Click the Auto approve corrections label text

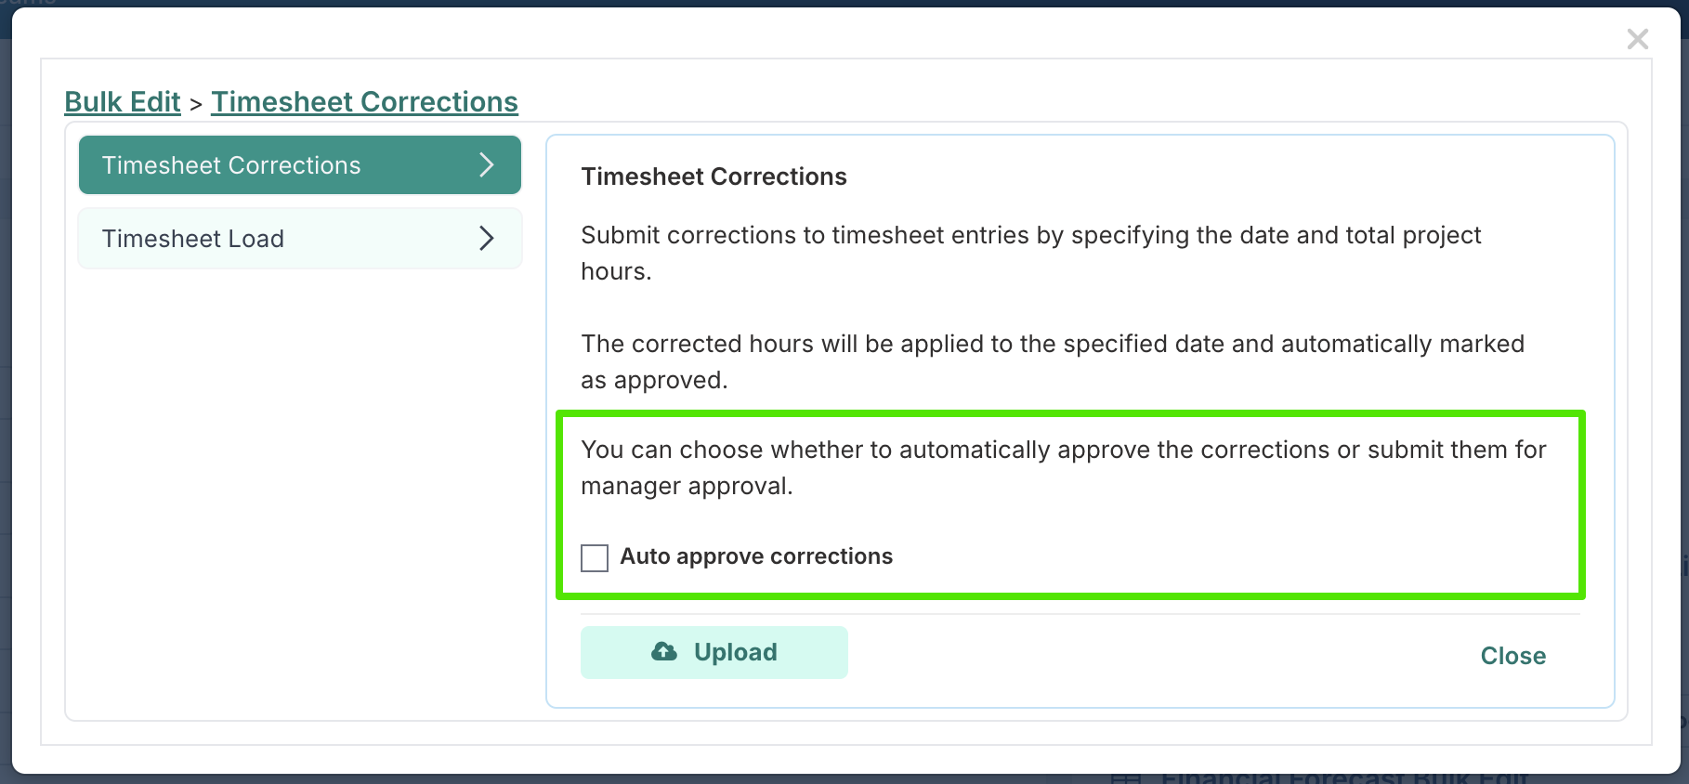pyautogui.click(x=756, y=556)
